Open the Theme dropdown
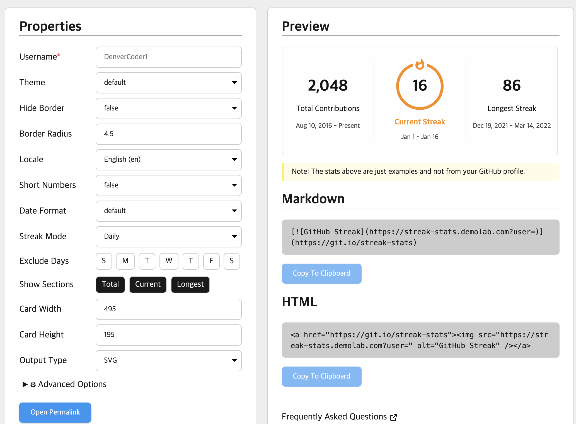Image resolution: width=576 pixels, height=424 pixels. tap(168, 83)
